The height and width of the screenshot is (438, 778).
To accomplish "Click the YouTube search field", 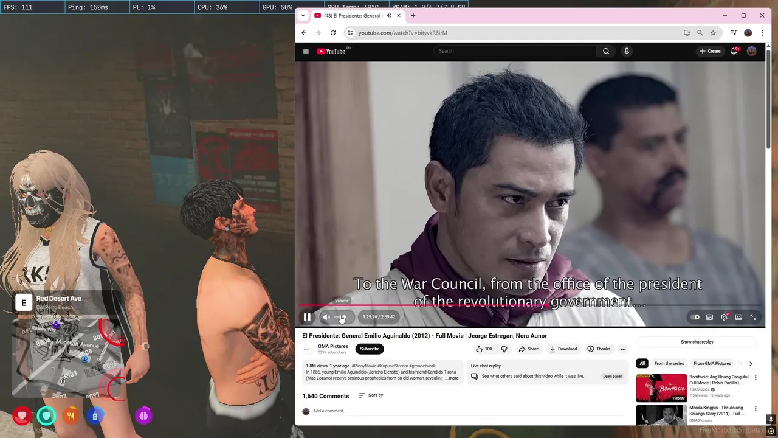I will 515,51.
